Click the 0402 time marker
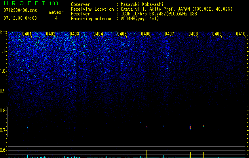The width and height of the screenshot is (249, 158). (x=51, y=34)
